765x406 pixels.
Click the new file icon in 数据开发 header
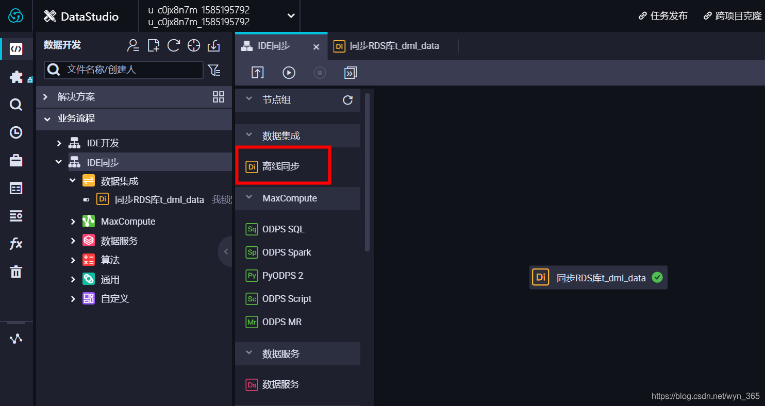154,45
